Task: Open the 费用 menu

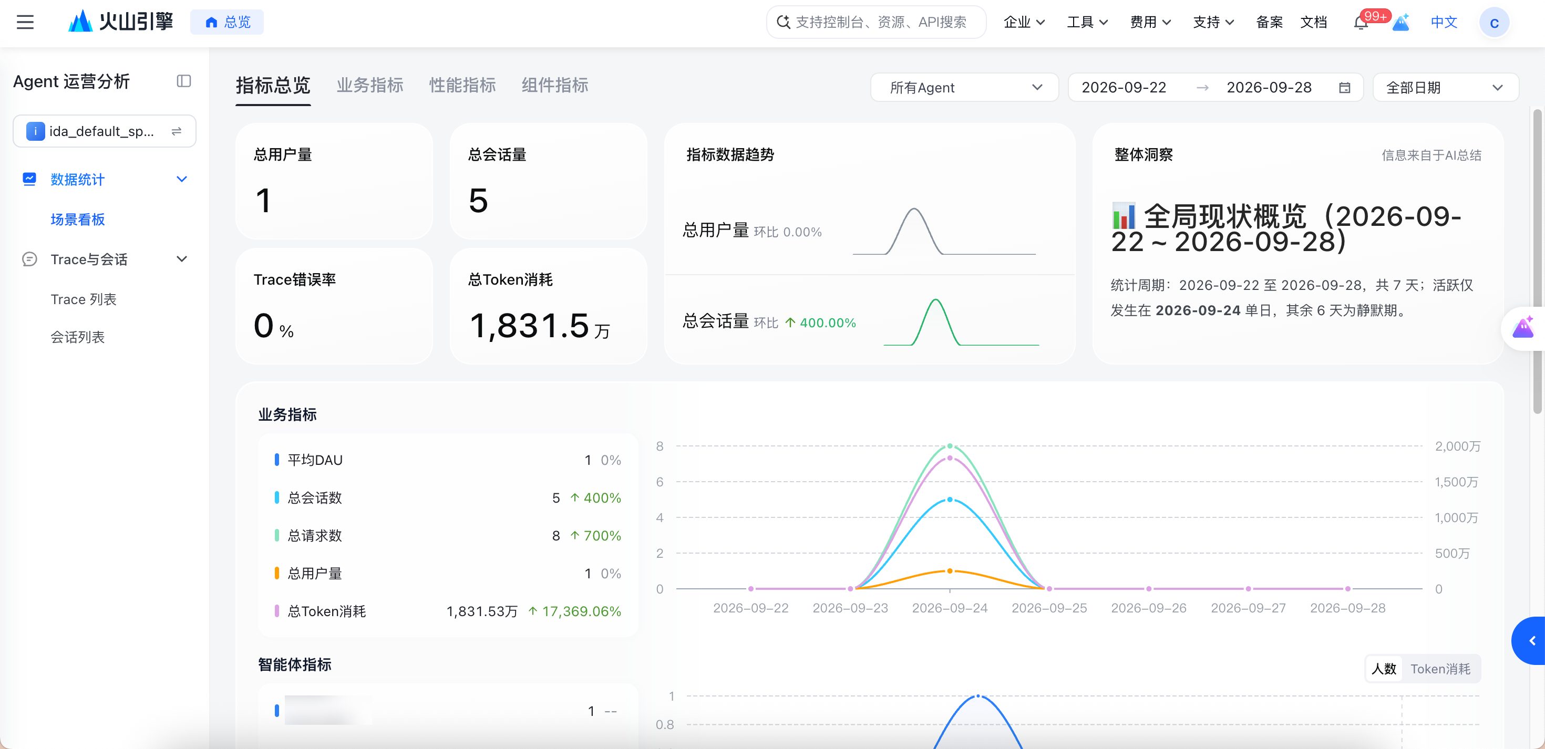Action: click(x=1150, y=22)
